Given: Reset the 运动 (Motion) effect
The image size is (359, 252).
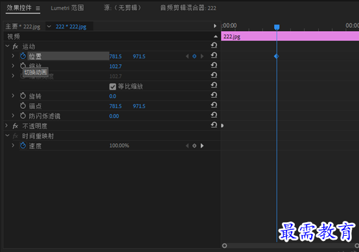Looking at the screenshot, I should [214, 45].
